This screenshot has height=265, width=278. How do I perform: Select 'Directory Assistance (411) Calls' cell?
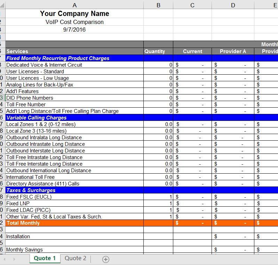click(74, 184)
